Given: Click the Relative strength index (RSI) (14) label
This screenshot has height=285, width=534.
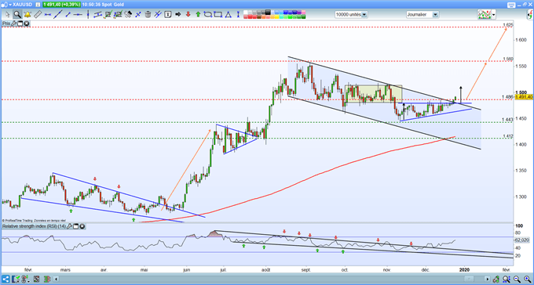Looking at the screenshot, I should pos(34,226).
